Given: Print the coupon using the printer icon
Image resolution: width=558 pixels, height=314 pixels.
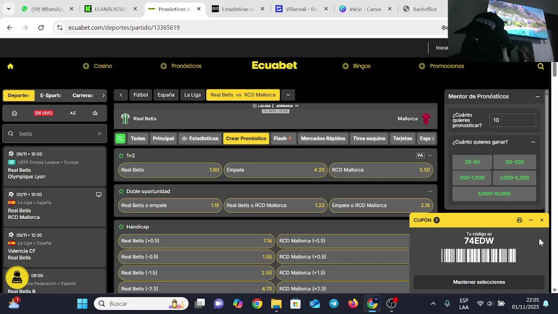Looking at the screenshot, I should 519,220.
